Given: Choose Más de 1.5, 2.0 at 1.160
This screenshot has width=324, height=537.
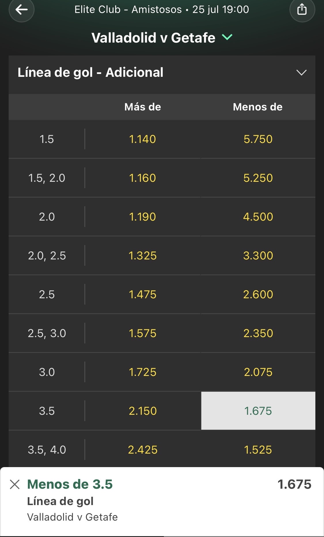Looking at the screenshot, I should pos(143,178).
